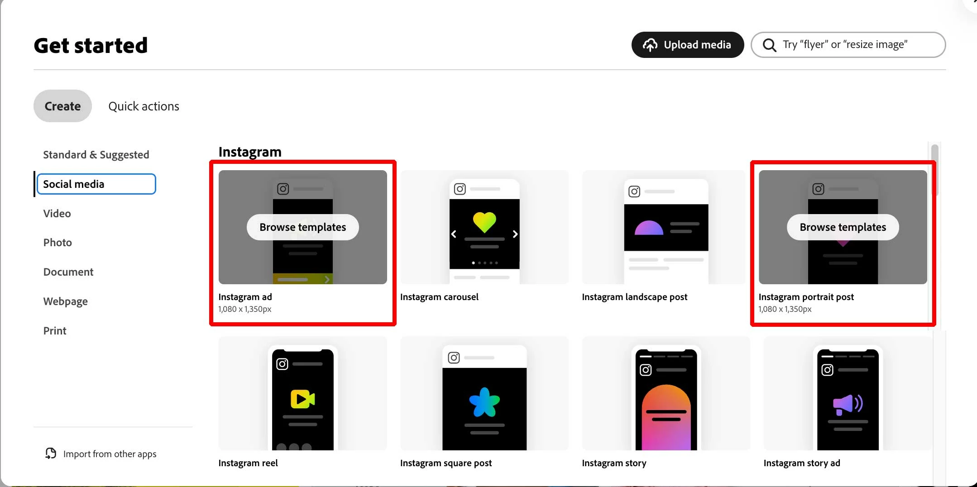Click Instagram logo in reel preview

[x=282, y=364]
